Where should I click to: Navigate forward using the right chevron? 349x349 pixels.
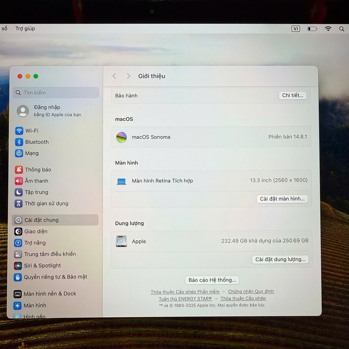click(129, 76)
